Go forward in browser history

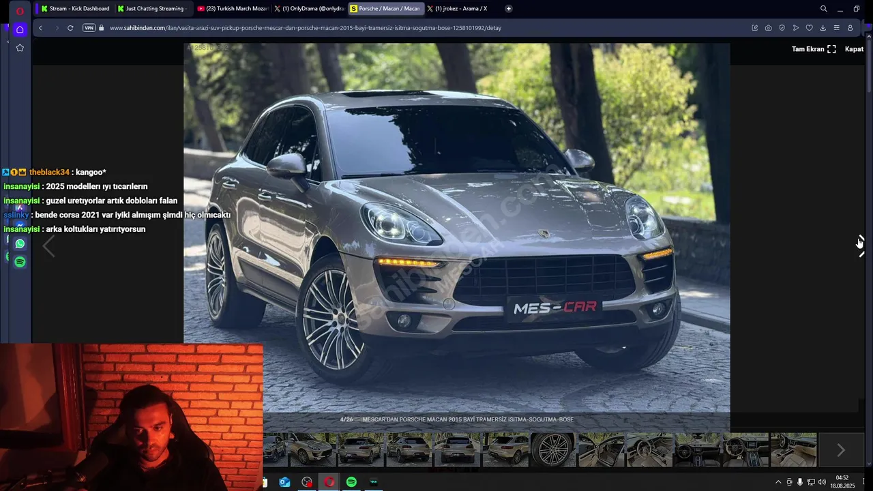pos(57,28)
